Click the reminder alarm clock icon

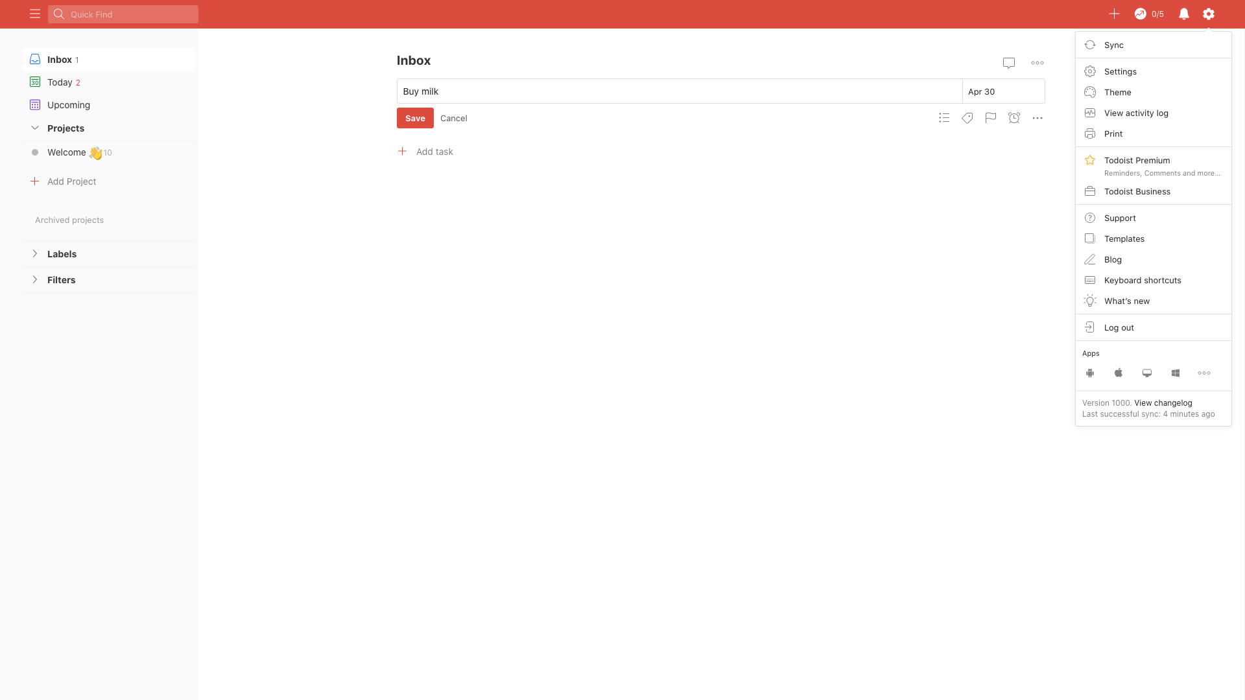point(1014,118)
